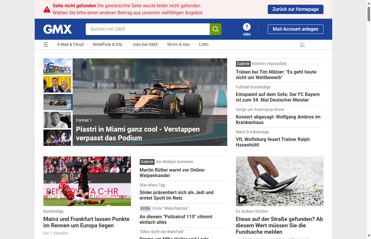Viewport: 371px width, 239px height.
Task: Click Mail-Account anlegen button
Action: coord(295,29)
